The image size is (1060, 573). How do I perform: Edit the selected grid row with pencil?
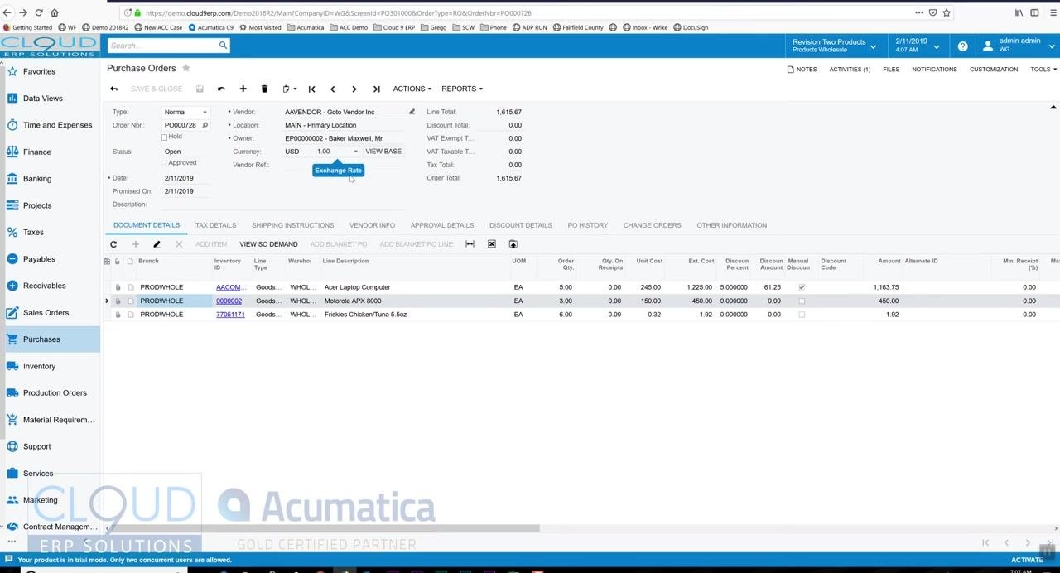coord(157,244)
